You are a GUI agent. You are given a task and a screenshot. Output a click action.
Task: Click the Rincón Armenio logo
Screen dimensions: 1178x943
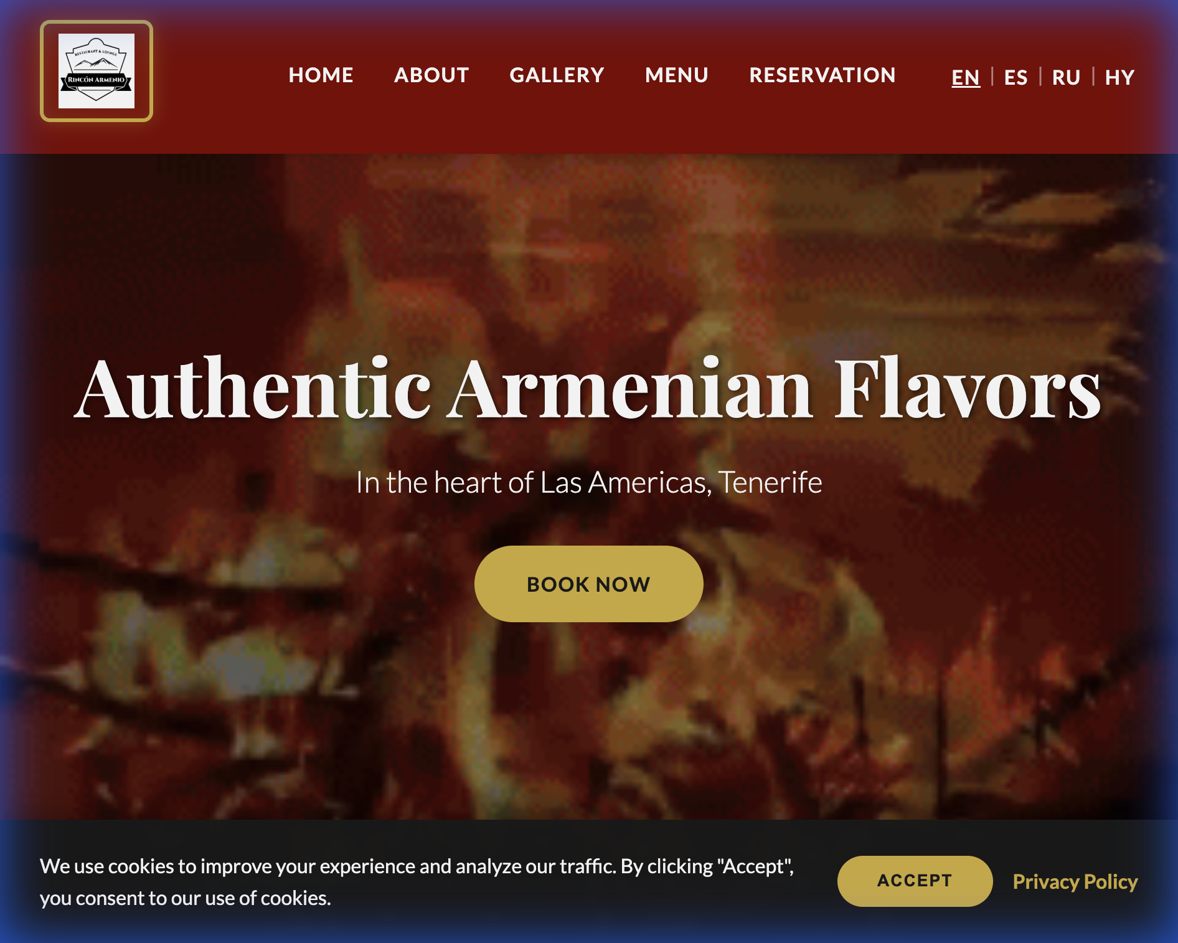click(97, 71)
